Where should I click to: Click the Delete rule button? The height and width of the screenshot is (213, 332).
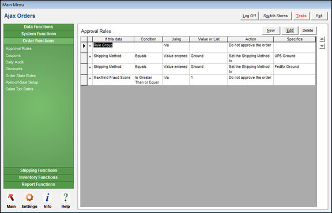308,31
